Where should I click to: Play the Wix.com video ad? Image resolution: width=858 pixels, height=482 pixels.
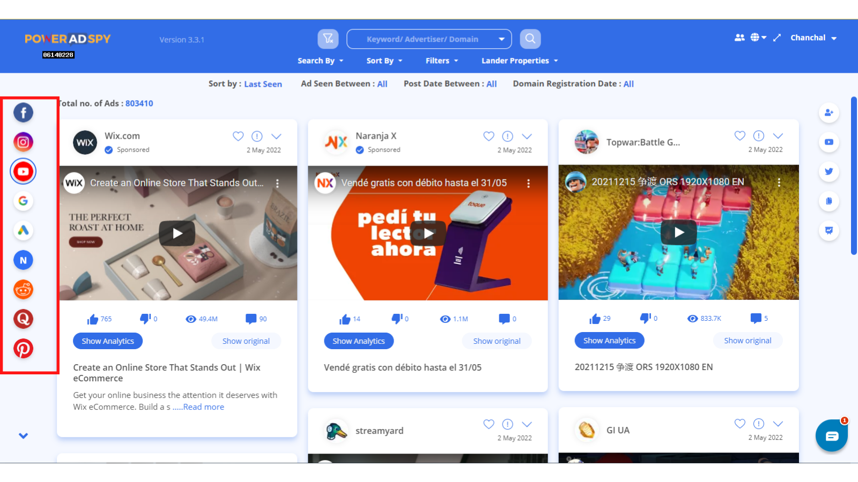pyautogui.click(x=177, y=234)
